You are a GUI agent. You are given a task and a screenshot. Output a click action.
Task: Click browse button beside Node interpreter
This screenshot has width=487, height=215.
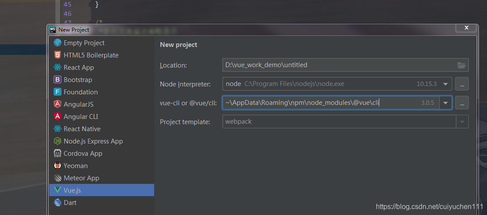462,84
